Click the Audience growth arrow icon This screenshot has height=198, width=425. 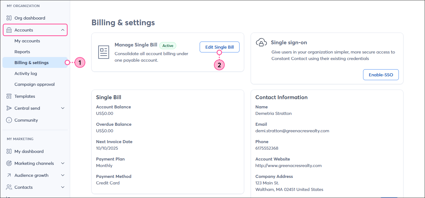9,175
